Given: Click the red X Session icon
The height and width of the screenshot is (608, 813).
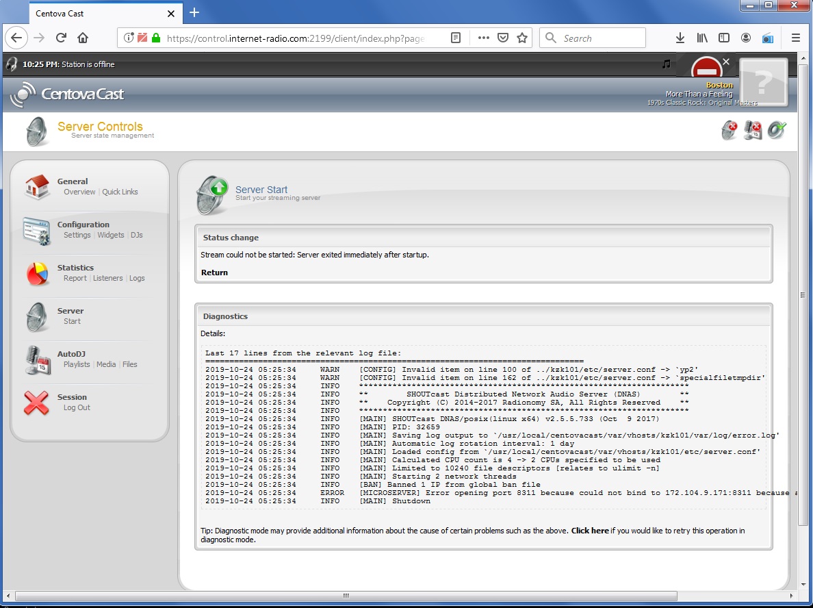Looking at the screenshot, I should (36, 403).
